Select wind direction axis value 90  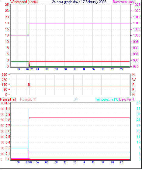5,89
